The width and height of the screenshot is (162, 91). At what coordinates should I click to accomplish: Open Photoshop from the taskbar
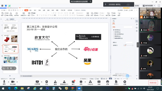point(47,88)
